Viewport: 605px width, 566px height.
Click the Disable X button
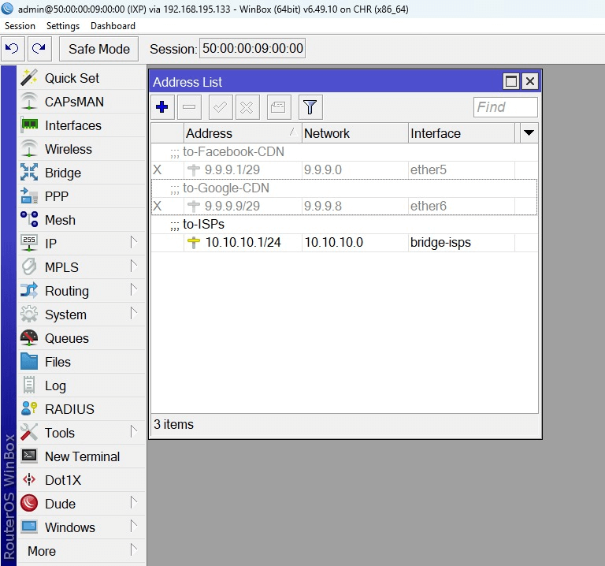pyautogui.click(x=247, y=107)
